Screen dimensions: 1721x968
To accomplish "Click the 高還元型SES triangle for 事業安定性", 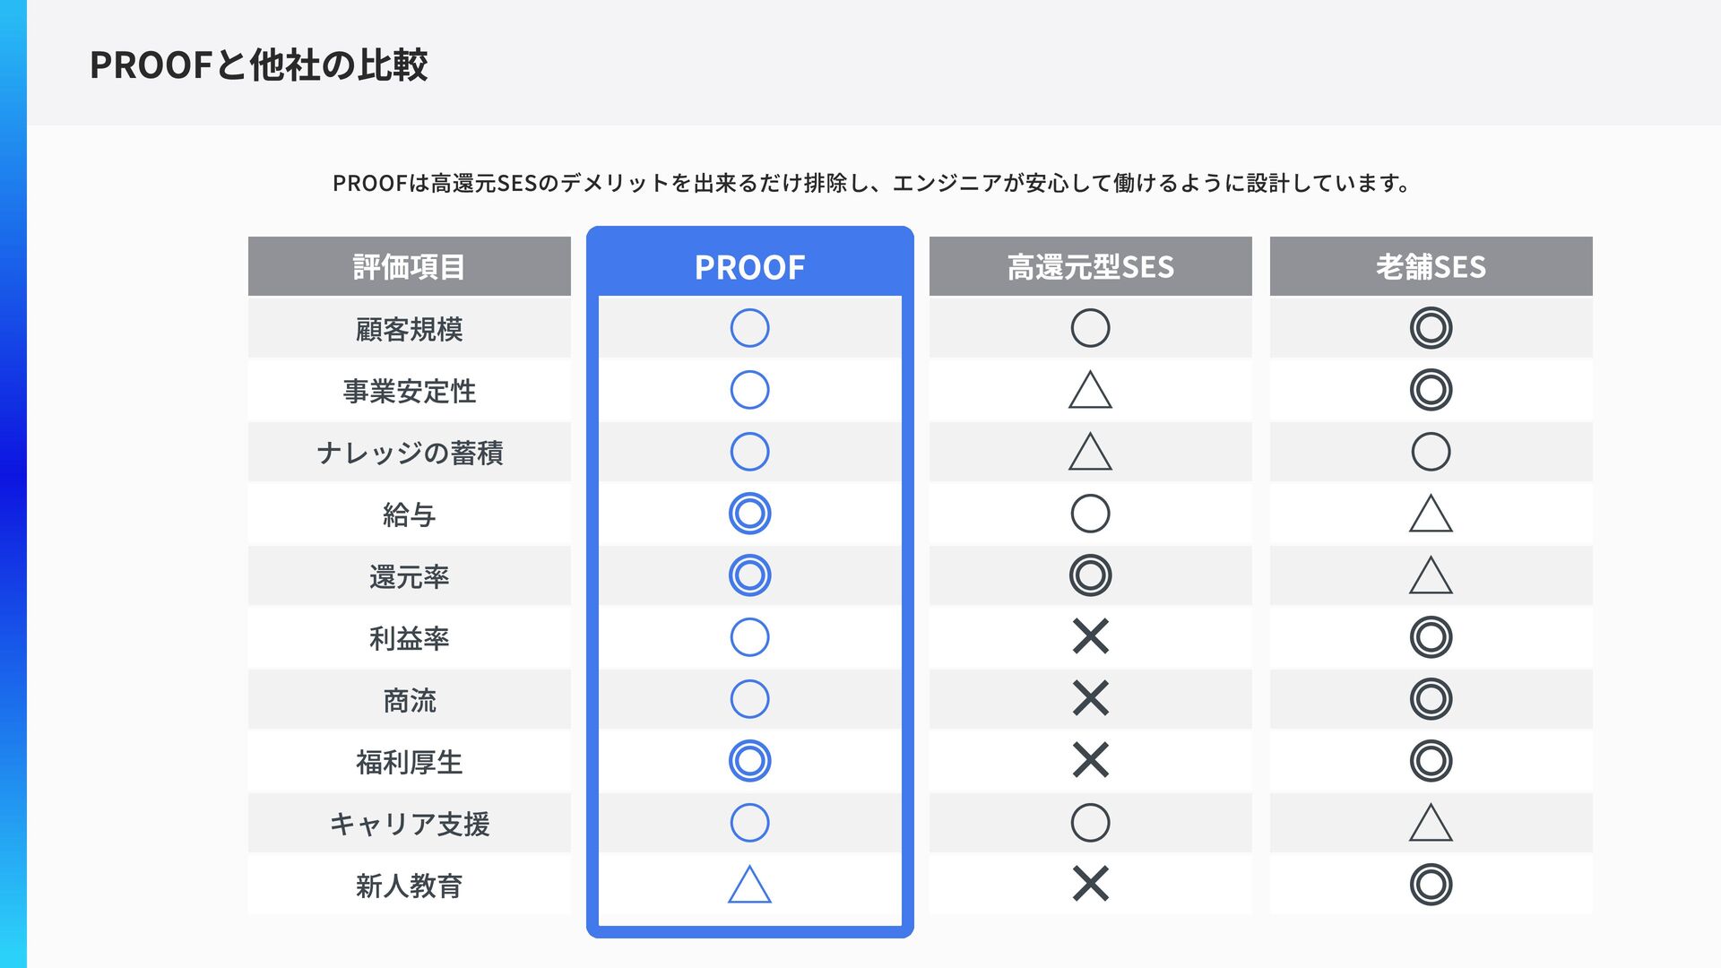I will click(1090, 390).
